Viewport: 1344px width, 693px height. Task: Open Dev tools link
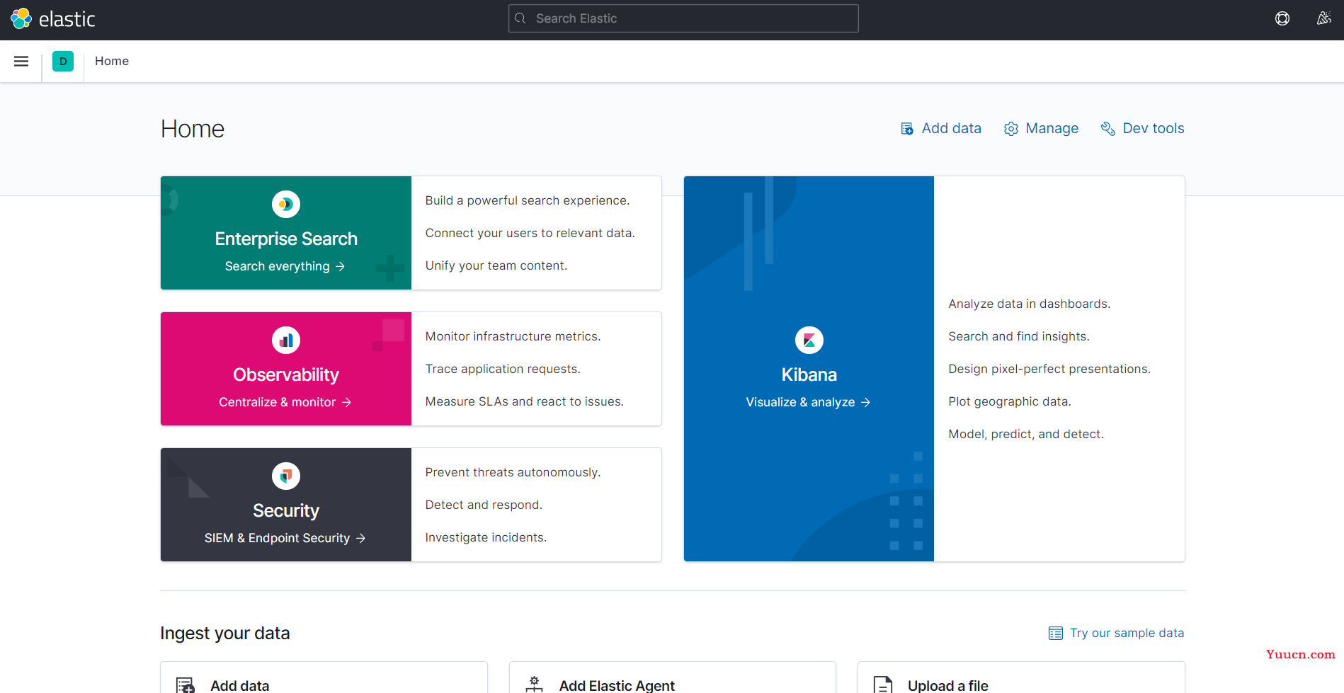(x=1142, y=128)
